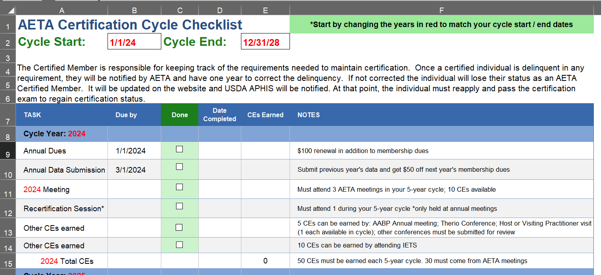Toggle the Done checkbox for 2024 Meeting
This screenshot has width=601, height=275.
pos(180,187)
